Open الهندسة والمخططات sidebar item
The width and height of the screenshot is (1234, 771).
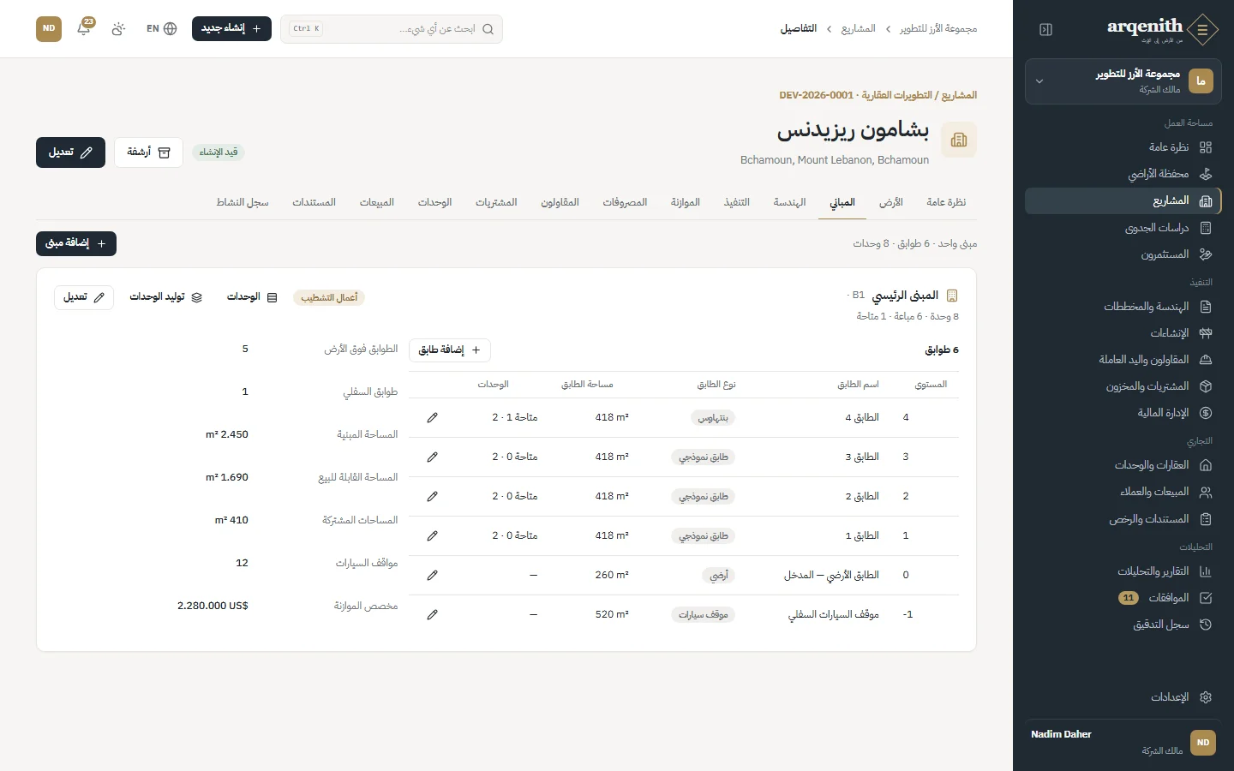pos(1123,307)
